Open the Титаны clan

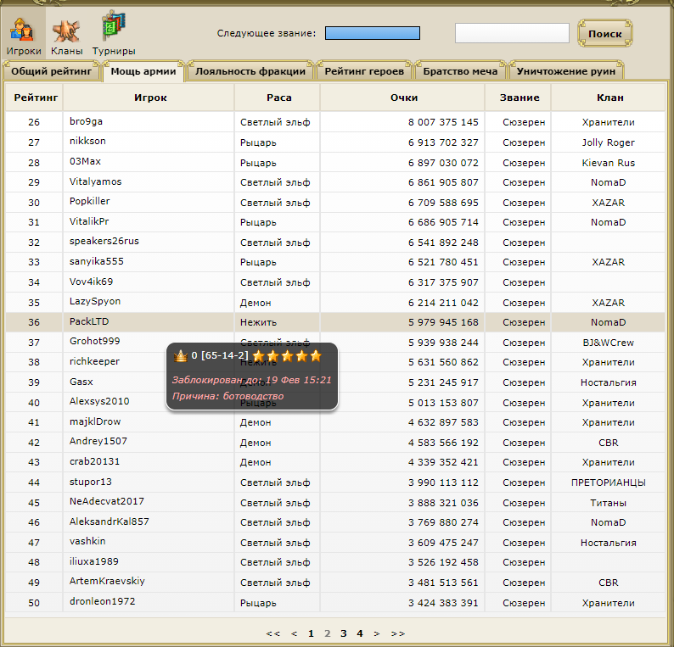[609, 503]
